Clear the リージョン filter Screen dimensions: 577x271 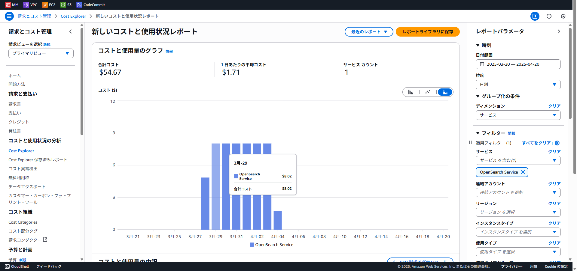[x=554, y=204]
